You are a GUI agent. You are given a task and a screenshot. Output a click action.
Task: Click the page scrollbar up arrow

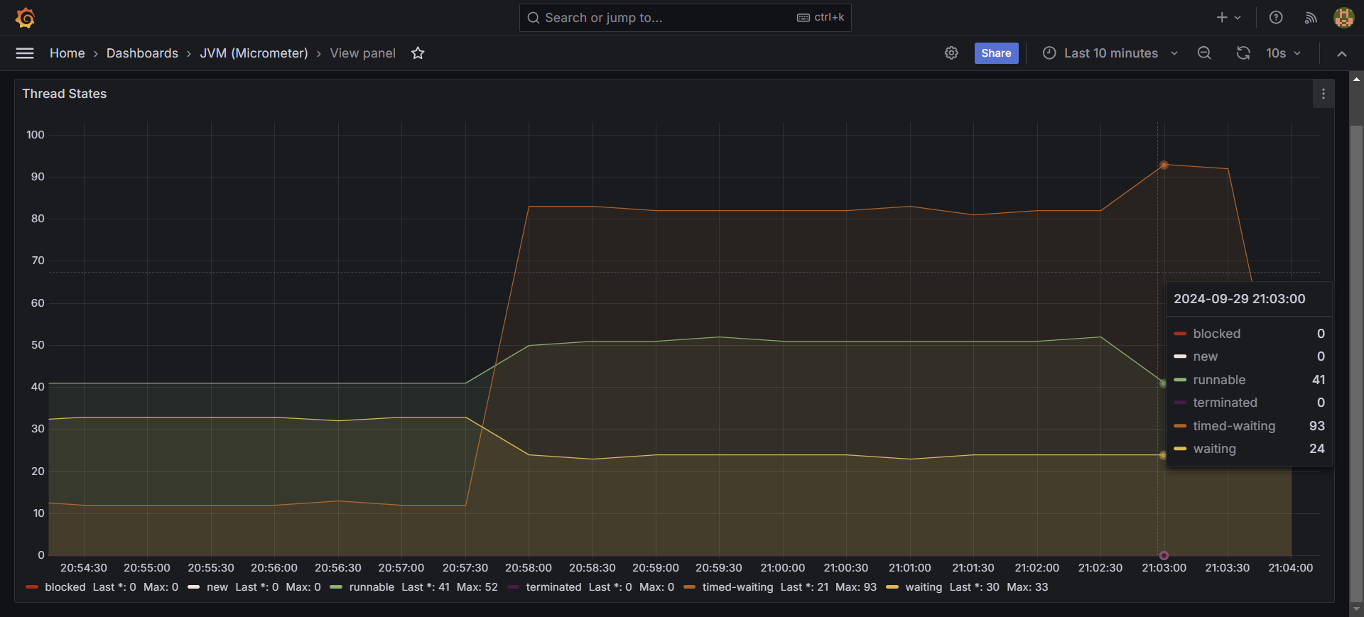click(x=1356, y=78)
